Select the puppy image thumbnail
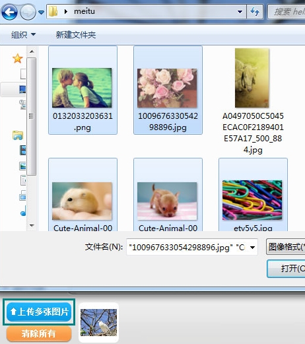The height and width of the screenshot is (344, 305). pyautogui.click(x=167, y=201)
